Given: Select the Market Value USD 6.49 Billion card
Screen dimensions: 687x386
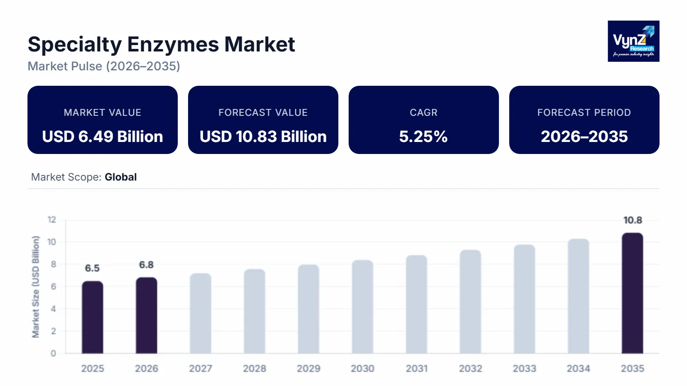Looking at the screenshot, I should (x=103, y=120).
